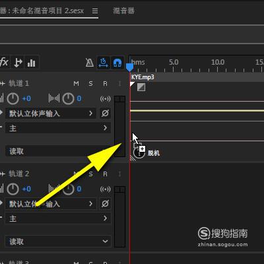
Task: Click the hms time format label
Action: 138,62
